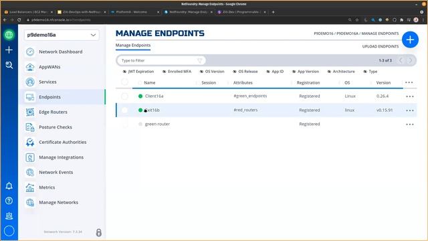Show the Architecture column
The height and width of the screenshot is (241, 428).
(x=341, y=72)
